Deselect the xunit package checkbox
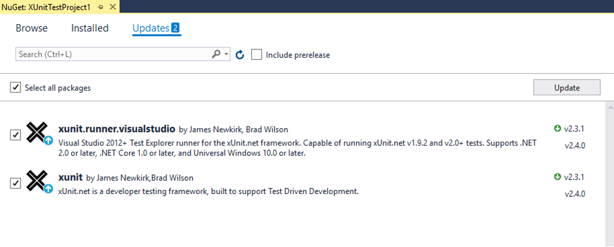The height and width of the screenshot is (247, 614). [16, 183]
